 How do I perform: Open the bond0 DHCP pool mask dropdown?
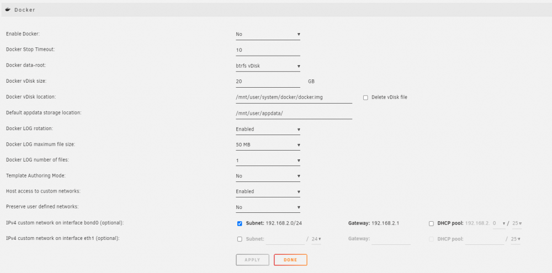[x=517, y=223]
